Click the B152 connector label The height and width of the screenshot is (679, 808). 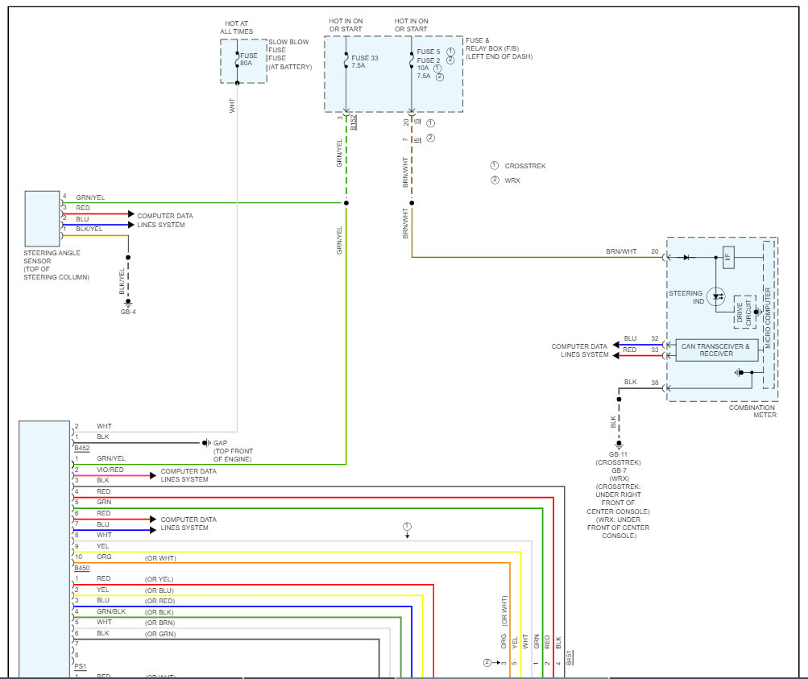coord(354,122)
